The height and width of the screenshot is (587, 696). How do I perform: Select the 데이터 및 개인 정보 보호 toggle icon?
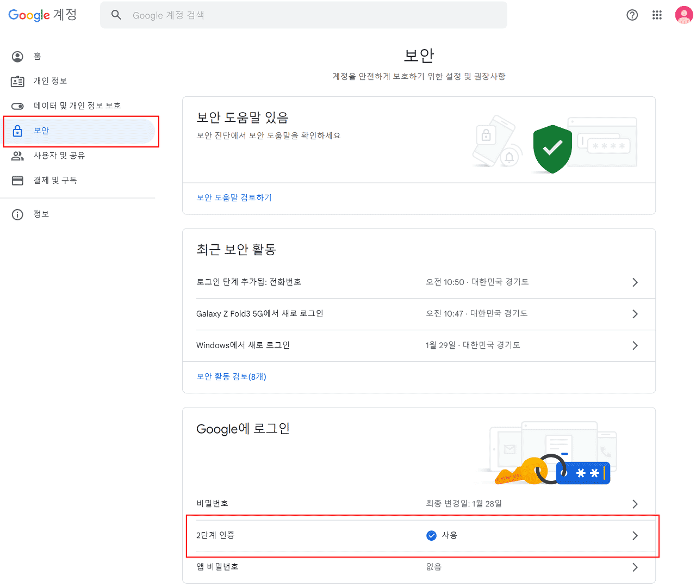[x=18, y=106]
